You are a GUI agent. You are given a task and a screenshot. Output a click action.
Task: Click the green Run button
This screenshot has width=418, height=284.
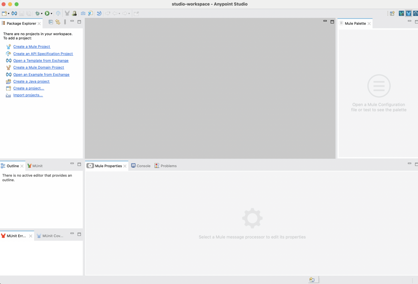47,14
